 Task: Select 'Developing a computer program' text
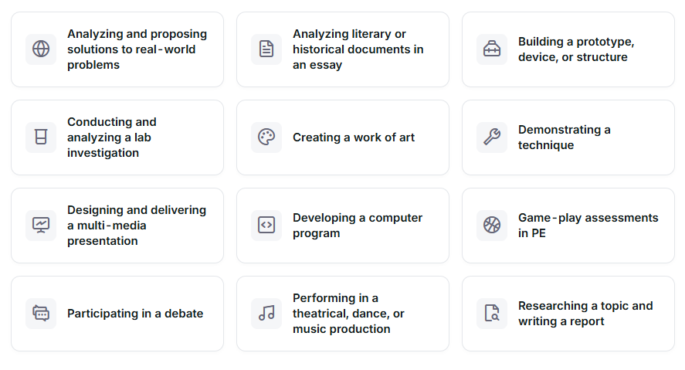[358, 226]
